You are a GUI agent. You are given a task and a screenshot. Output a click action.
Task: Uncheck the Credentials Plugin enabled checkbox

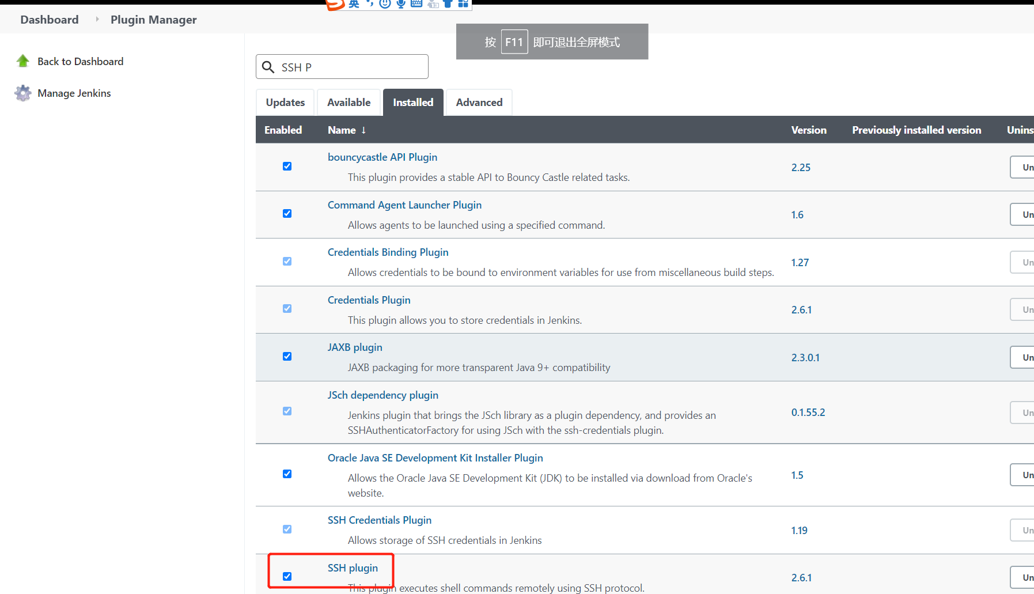click(x=287, y=309)
